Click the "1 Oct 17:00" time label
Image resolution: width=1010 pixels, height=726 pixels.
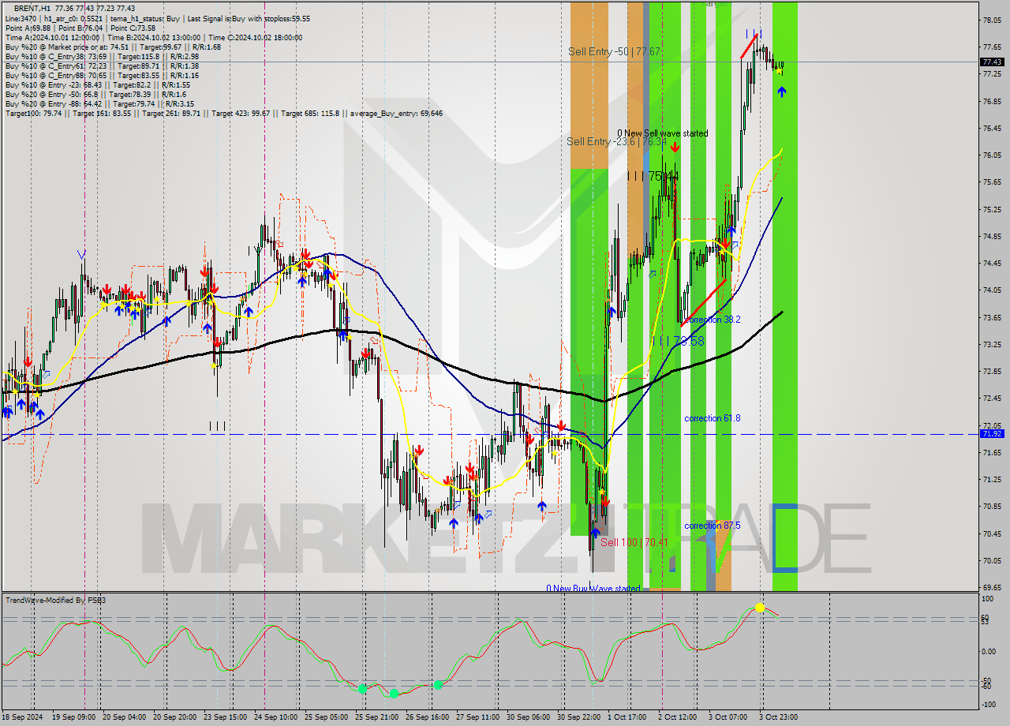[x=627, y=717]
